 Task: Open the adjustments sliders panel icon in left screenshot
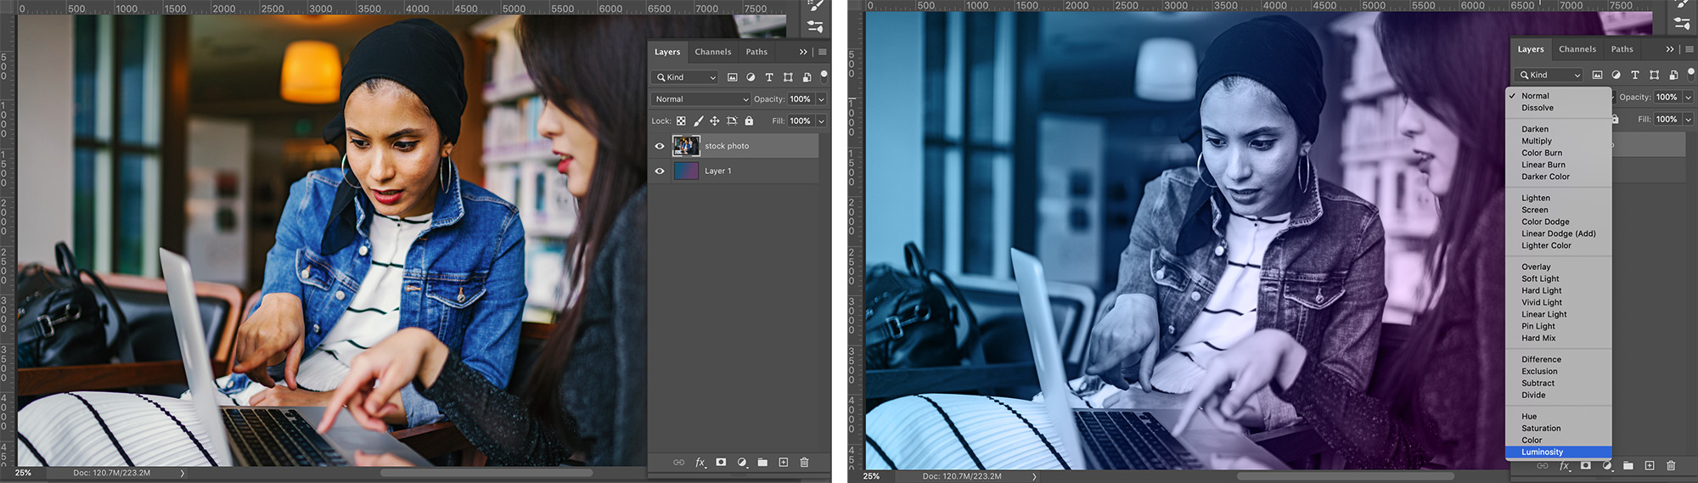(x=815, y=27)
